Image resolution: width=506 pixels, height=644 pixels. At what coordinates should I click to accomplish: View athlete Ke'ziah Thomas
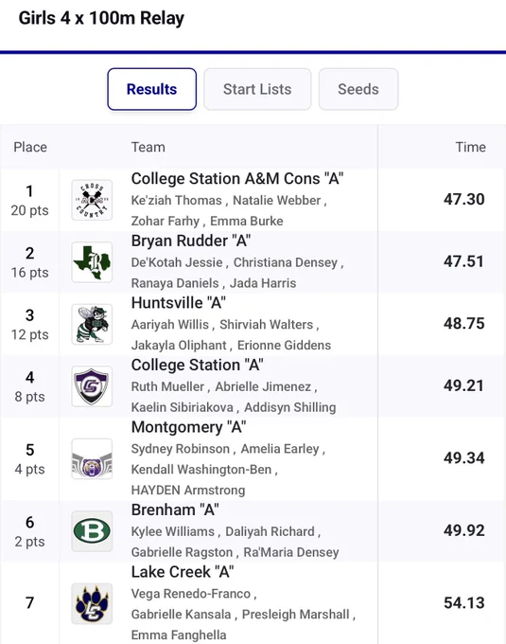tap(176, 201)
